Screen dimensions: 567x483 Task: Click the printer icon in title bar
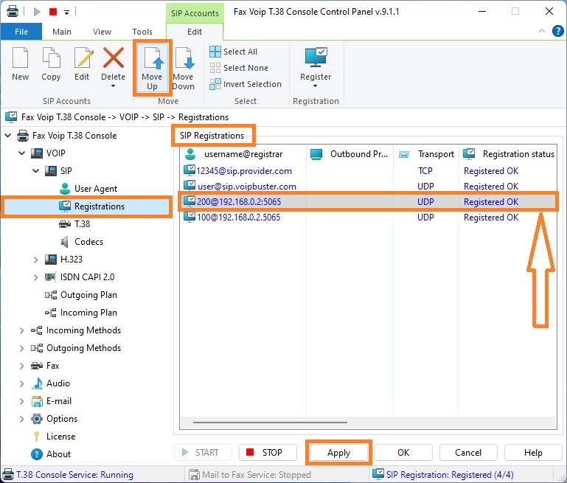13,12
